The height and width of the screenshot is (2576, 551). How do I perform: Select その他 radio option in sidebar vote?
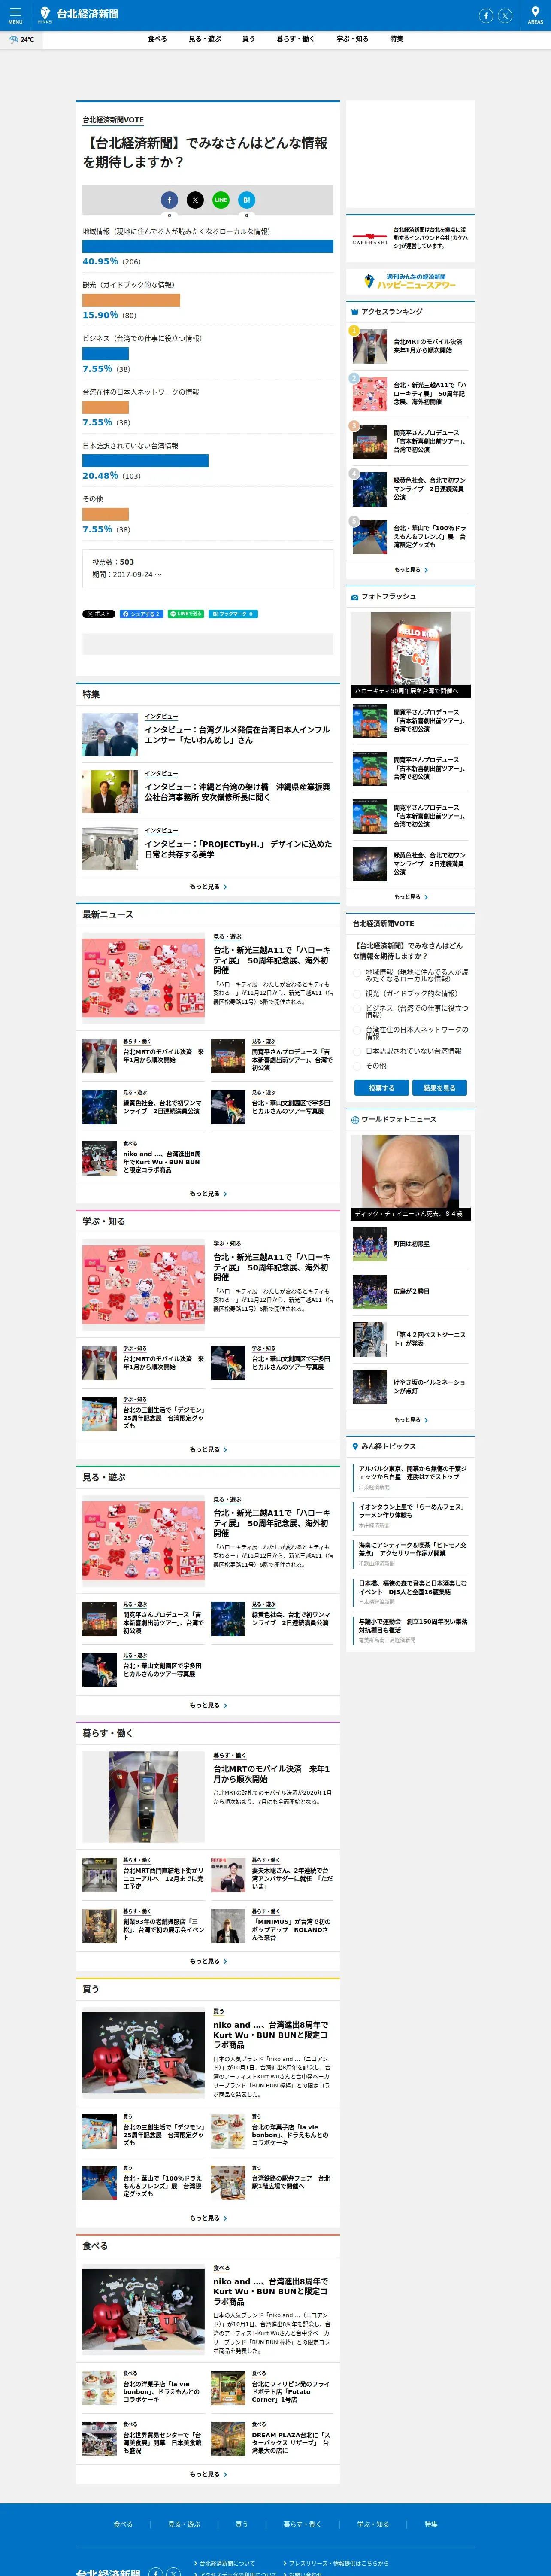(x=357, y=1066)
